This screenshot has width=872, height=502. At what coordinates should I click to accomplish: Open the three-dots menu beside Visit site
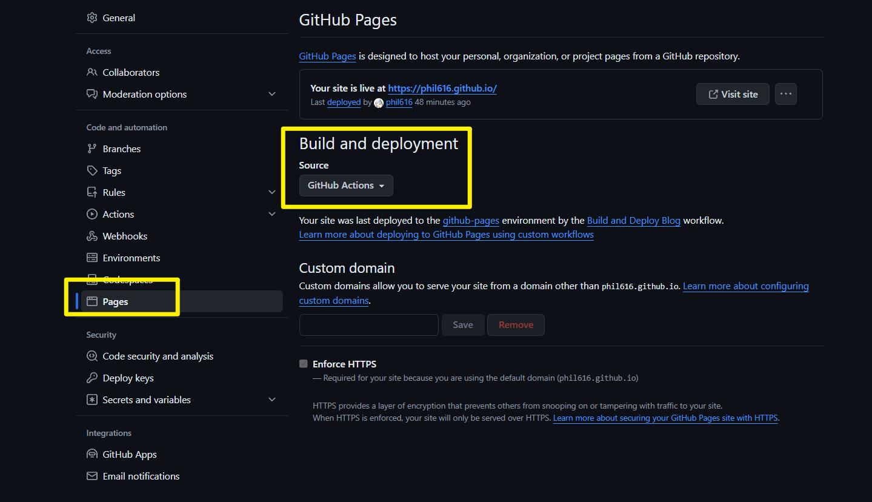[786, 94]
